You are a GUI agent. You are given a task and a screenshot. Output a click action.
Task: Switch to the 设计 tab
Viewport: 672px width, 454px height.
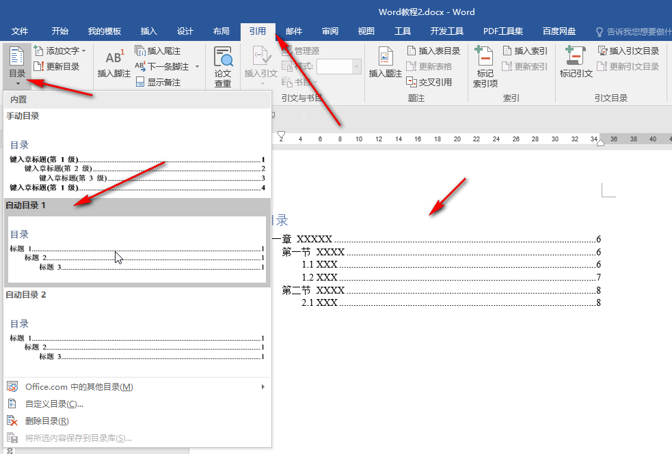click(185, 31)
